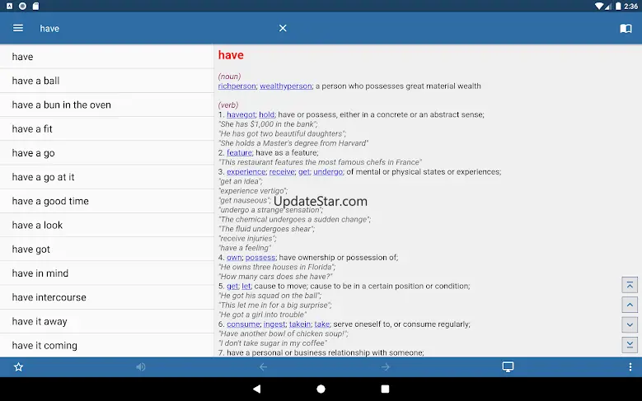Follow the 'ingest' link
The image size is (642, 401).
point(274,324)
